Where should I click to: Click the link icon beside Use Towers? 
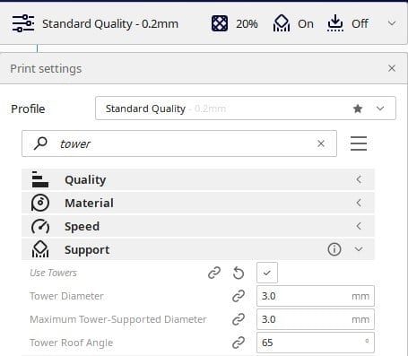(x=214, y=273)
